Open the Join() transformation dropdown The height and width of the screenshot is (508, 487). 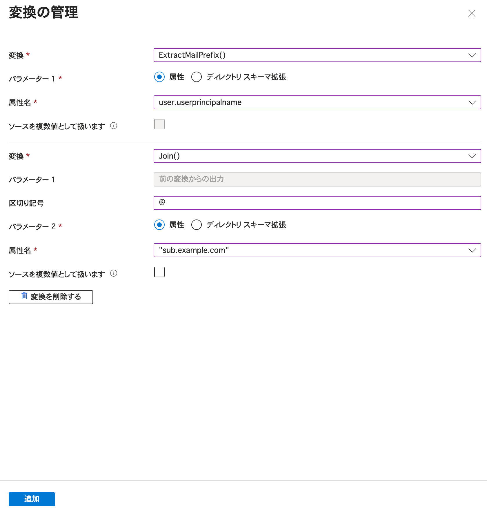point(317,156)
